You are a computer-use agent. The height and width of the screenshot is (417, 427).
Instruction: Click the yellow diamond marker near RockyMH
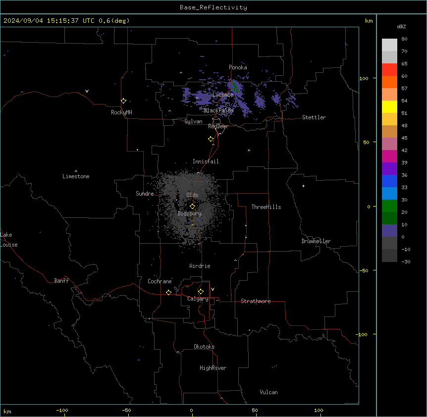click(123, 101)
